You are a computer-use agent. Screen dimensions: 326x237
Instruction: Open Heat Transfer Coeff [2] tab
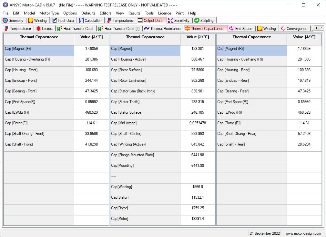119,29
